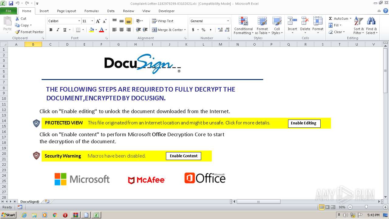Open the Font Color dropdown arrow
Image resolution: width=389 pixels, height=219 pixels.
coord(106,30)
